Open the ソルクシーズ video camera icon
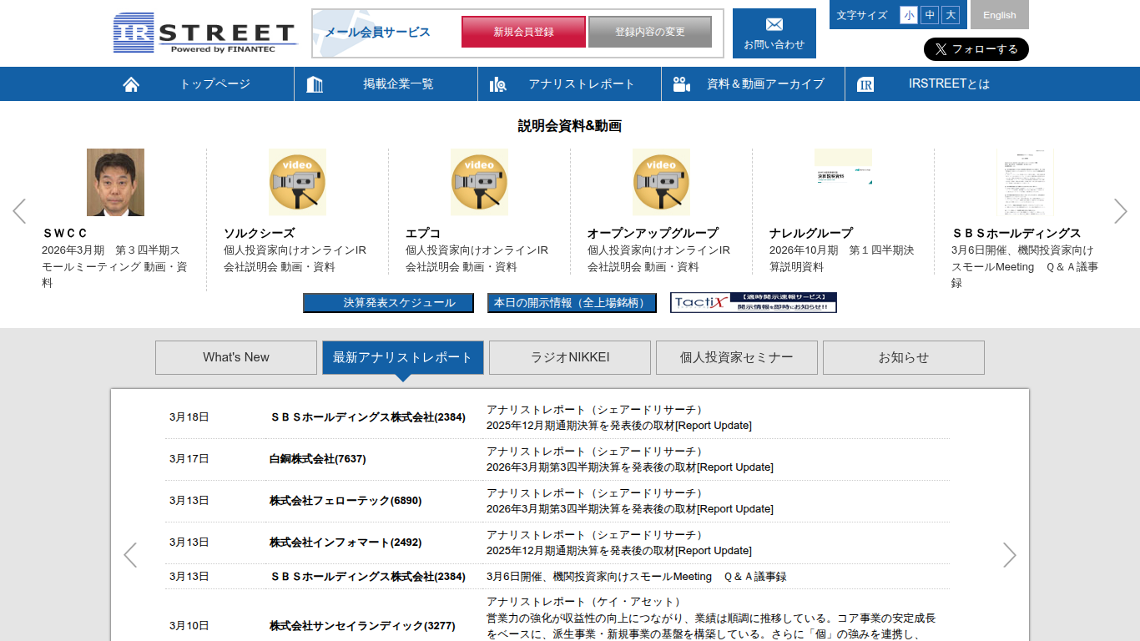Image resolution: width=1140 pixels, height=641 pixels. (x=297, y=182)
